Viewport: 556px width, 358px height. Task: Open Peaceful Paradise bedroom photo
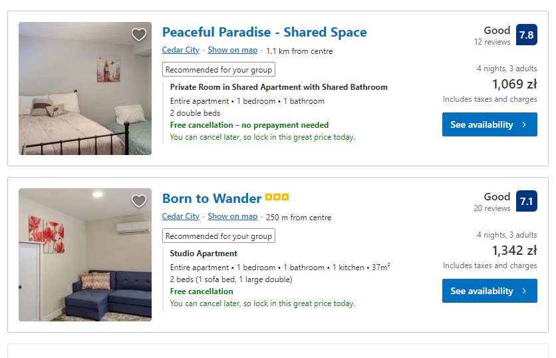[x=85, y=89]
